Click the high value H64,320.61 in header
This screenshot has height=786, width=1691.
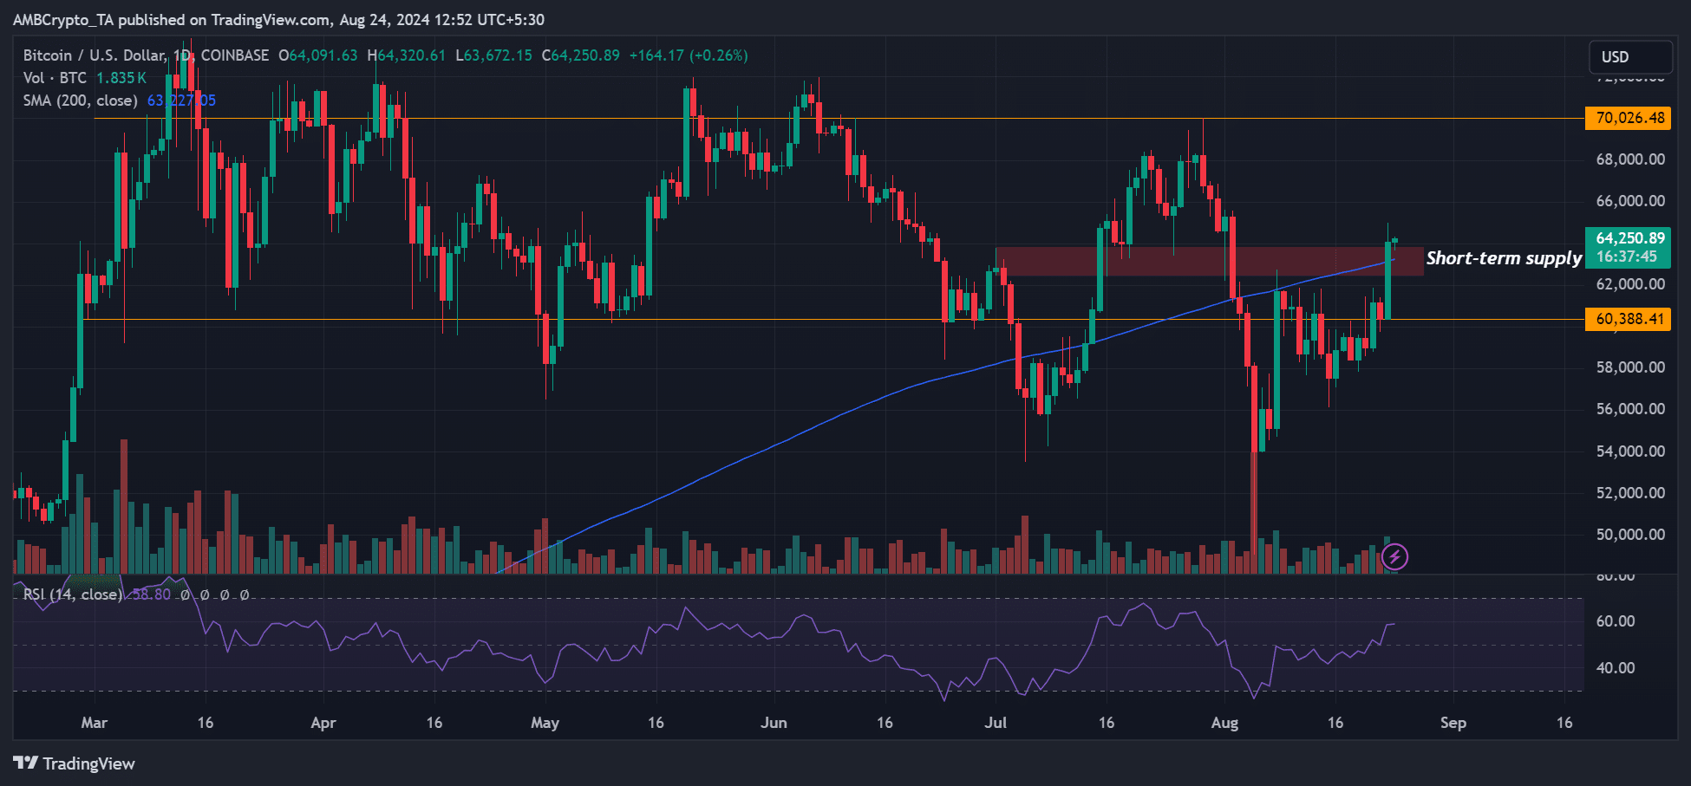coord(407,55)
